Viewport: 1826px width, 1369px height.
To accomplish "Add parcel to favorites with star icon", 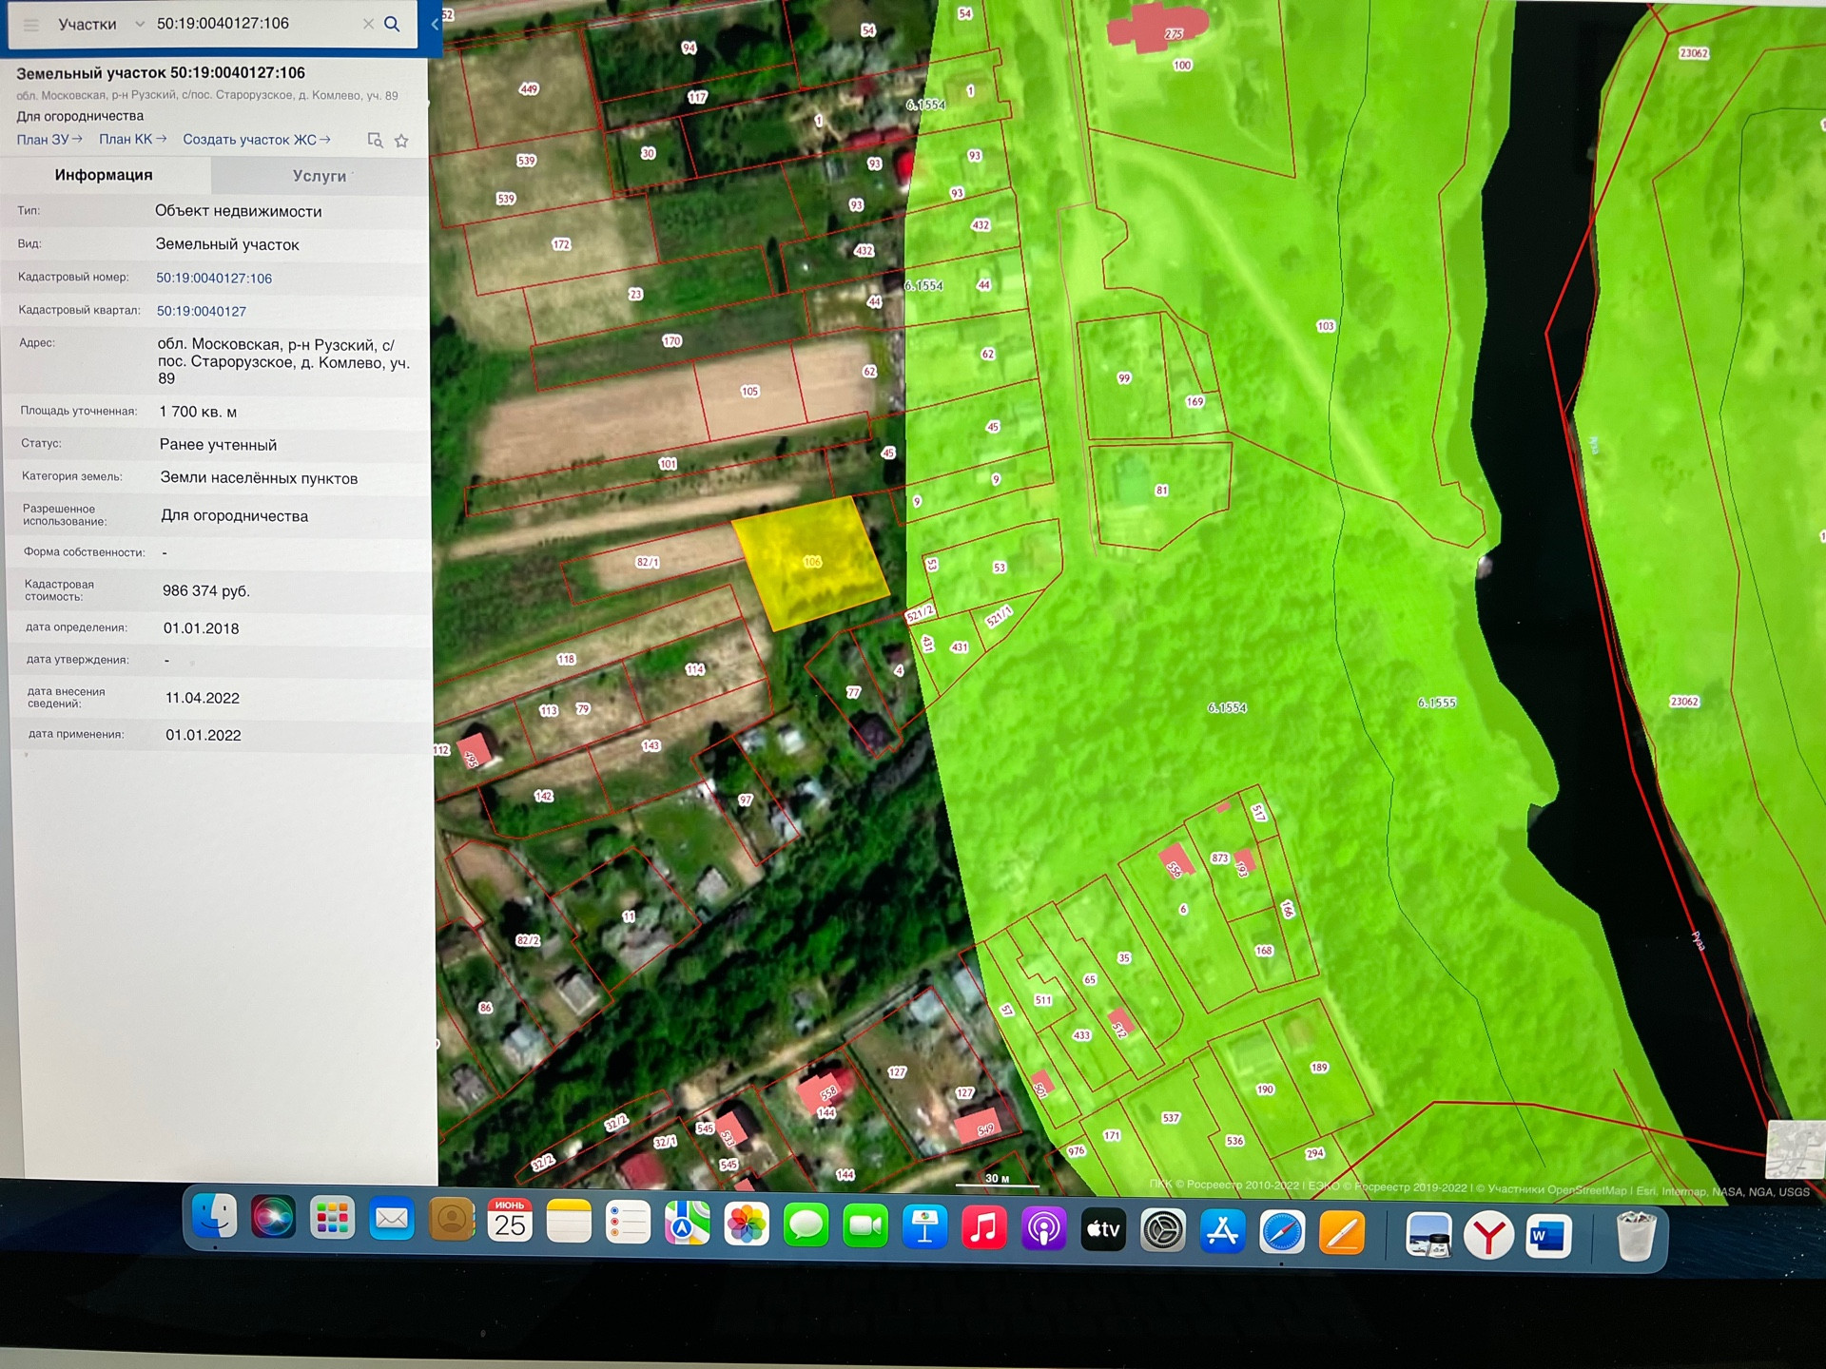I will 401,141.
